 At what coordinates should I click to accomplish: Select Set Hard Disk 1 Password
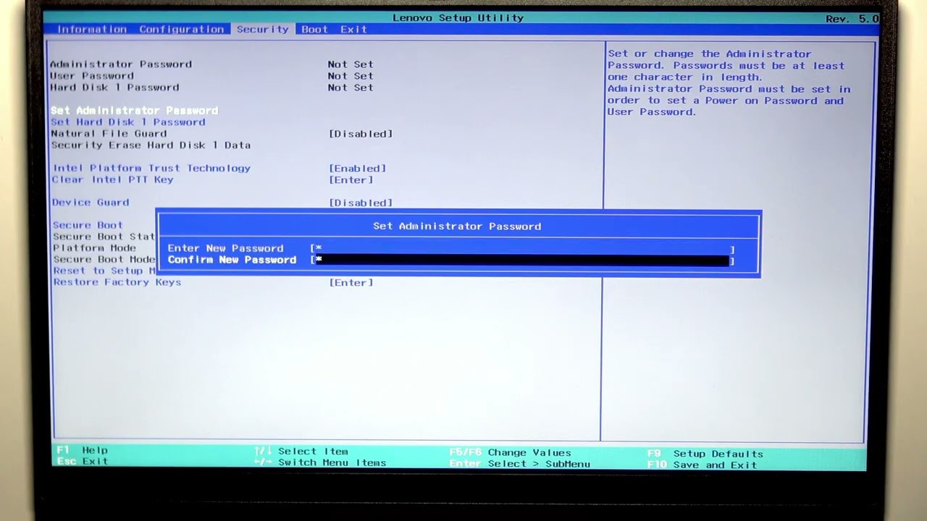(128, 122)
